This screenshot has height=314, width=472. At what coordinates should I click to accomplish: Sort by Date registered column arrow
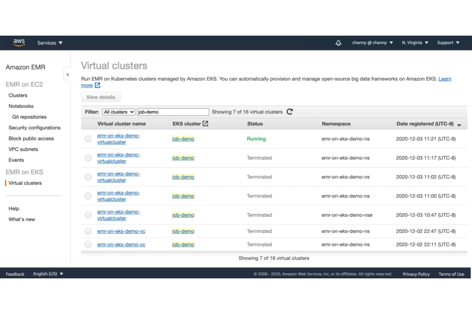pos(459,125)
